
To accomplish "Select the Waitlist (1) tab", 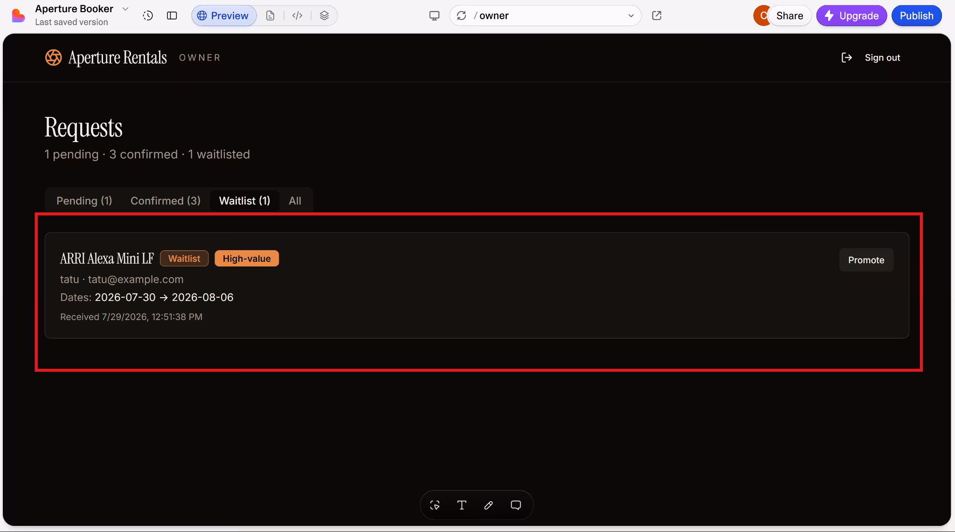I will click(x=244, y=201).
